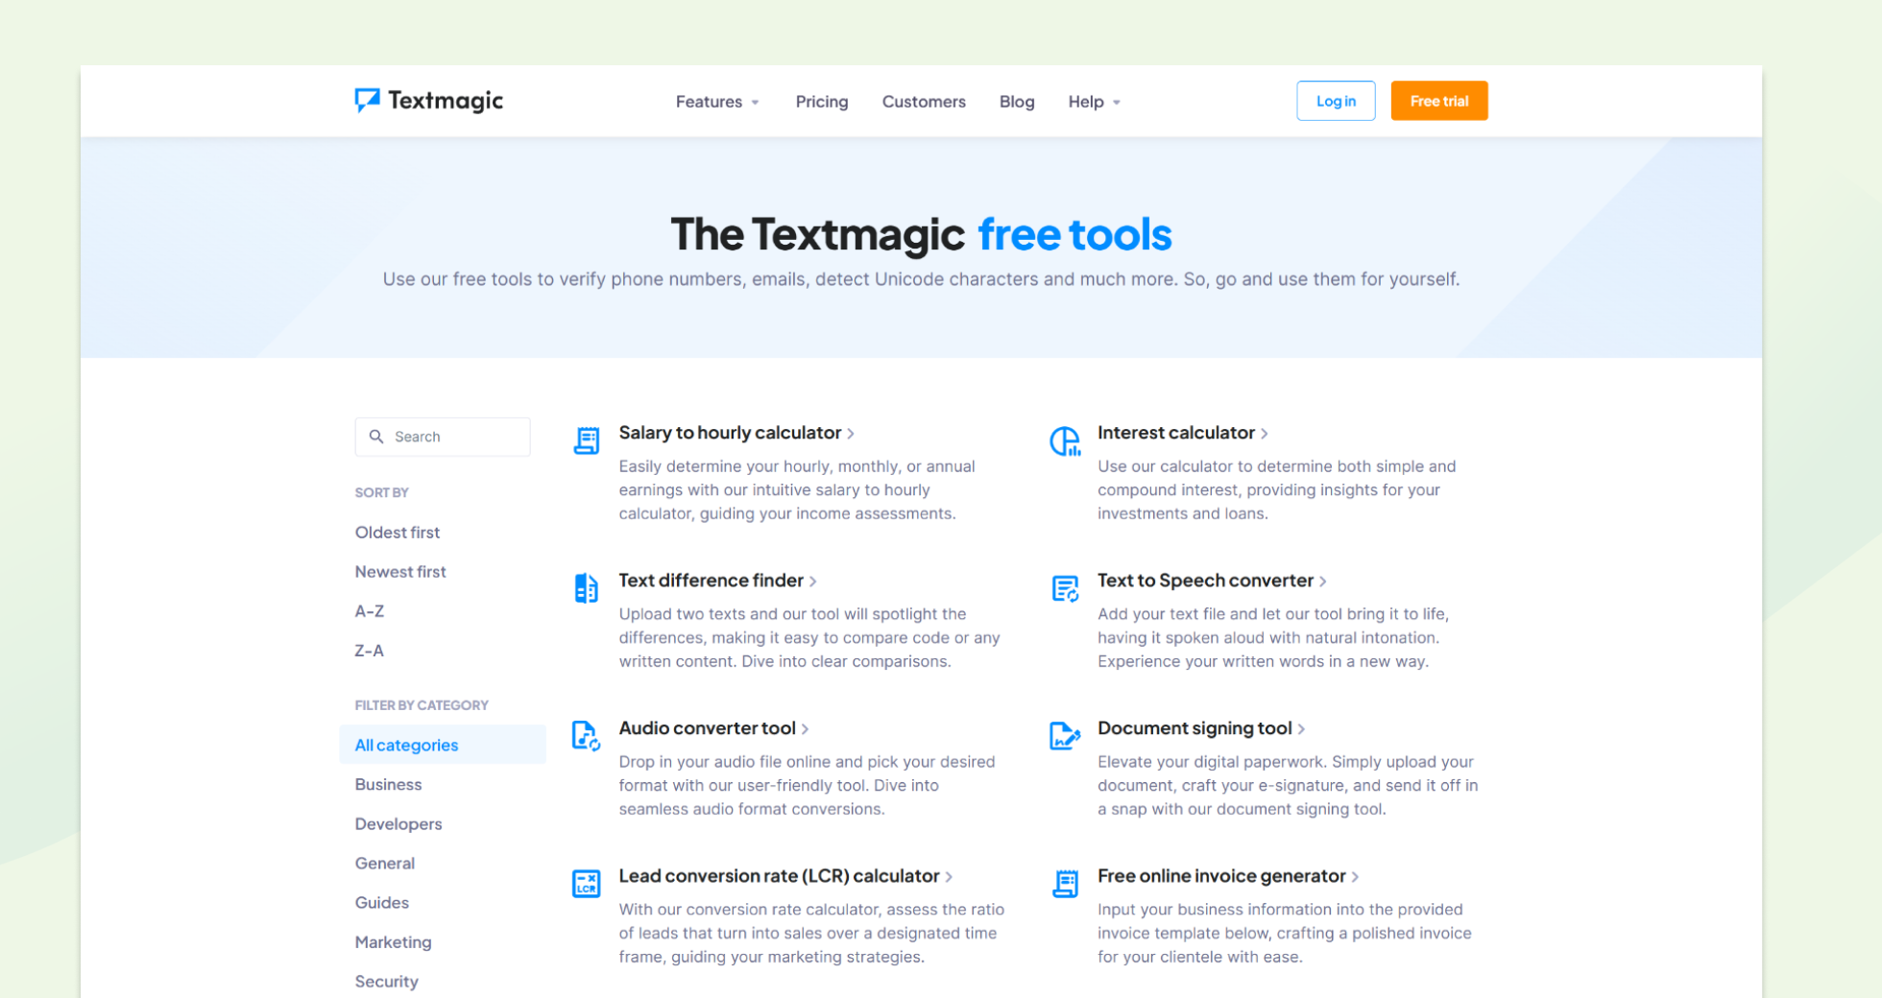Sort tools by Newest first

point(400,572)
